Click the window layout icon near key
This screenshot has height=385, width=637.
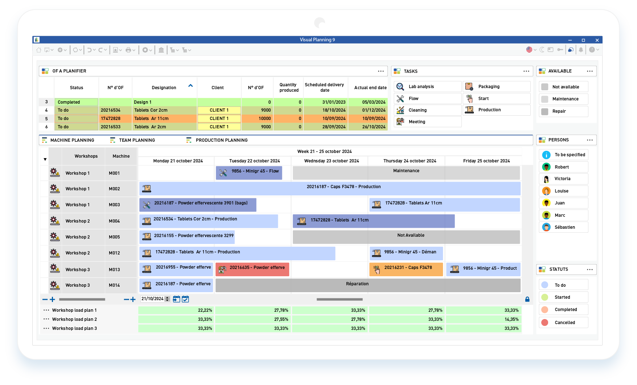551,50
